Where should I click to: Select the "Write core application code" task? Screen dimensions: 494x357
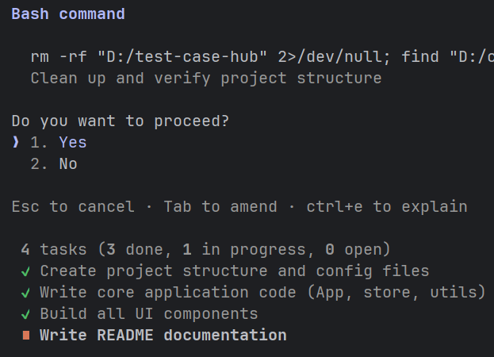click(x=262, y=293)
